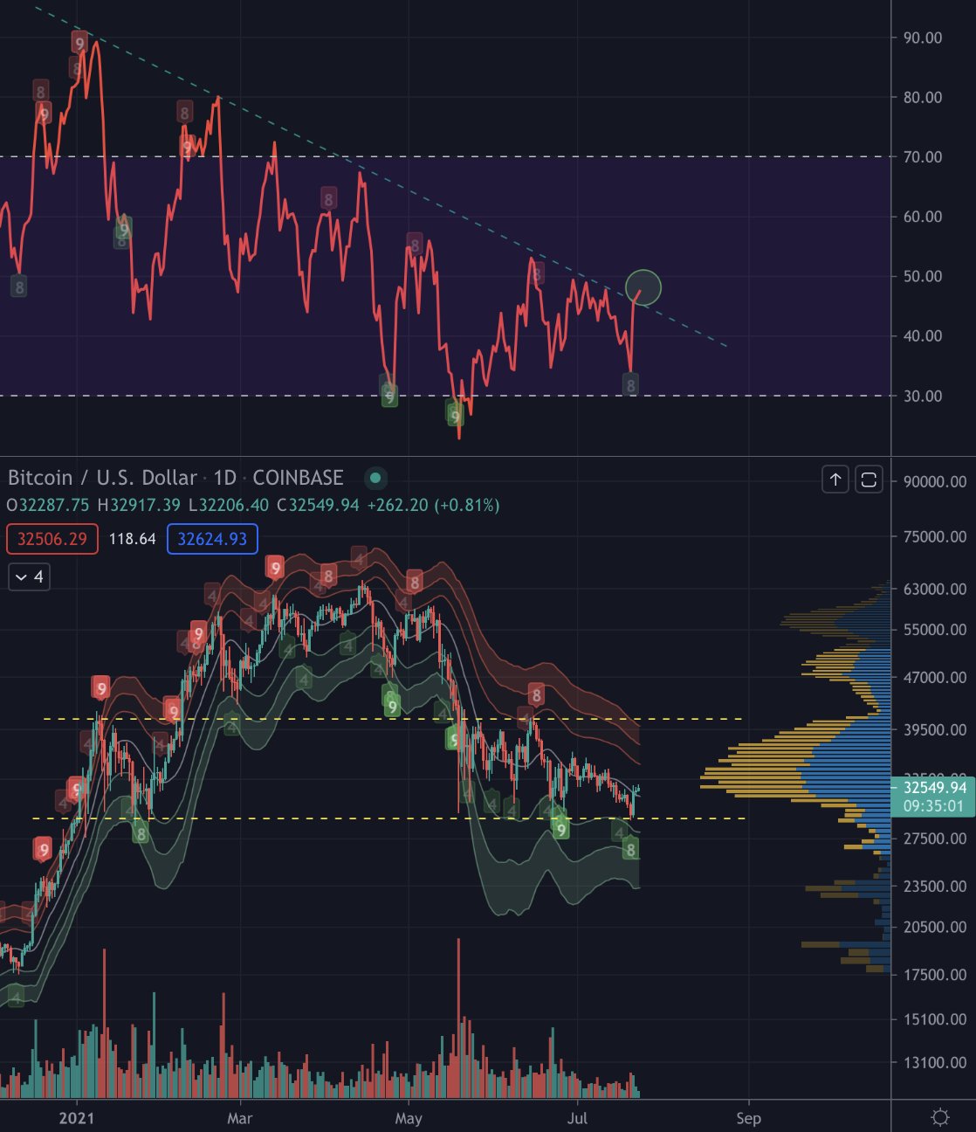Click the May label on time axis

pos(408,1118)
